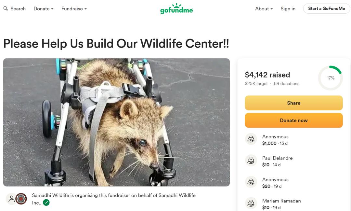Image resolution: width=351 pixels, height=211 pixels.
Task: Open the raccoon wheelchair photo
Action: pos(116,122)
